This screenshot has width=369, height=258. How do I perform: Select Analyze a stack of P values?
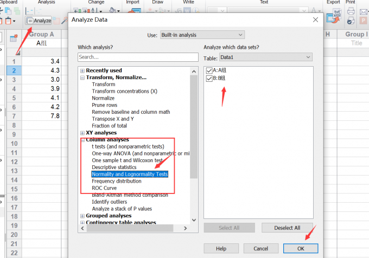(x=122, y=209)
